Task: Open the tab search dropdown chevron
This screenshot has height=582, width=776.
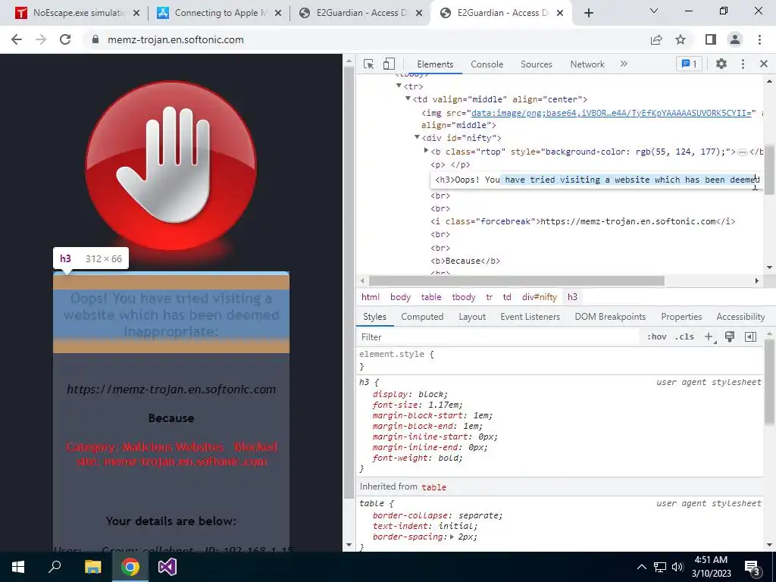Action: coord(654,11)
